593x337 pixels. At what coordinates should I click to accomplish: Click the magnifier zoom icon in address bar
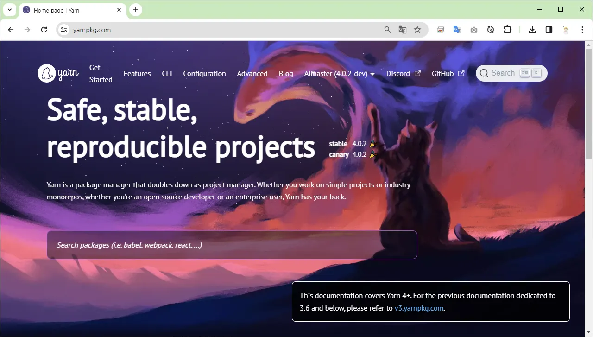tap(388, 30)
